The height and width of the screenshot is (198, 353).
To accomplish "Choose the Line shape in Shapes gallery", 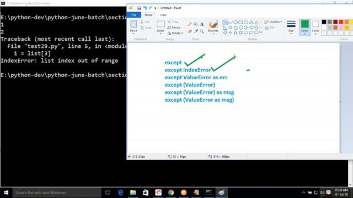I will (x=225, y=23).
